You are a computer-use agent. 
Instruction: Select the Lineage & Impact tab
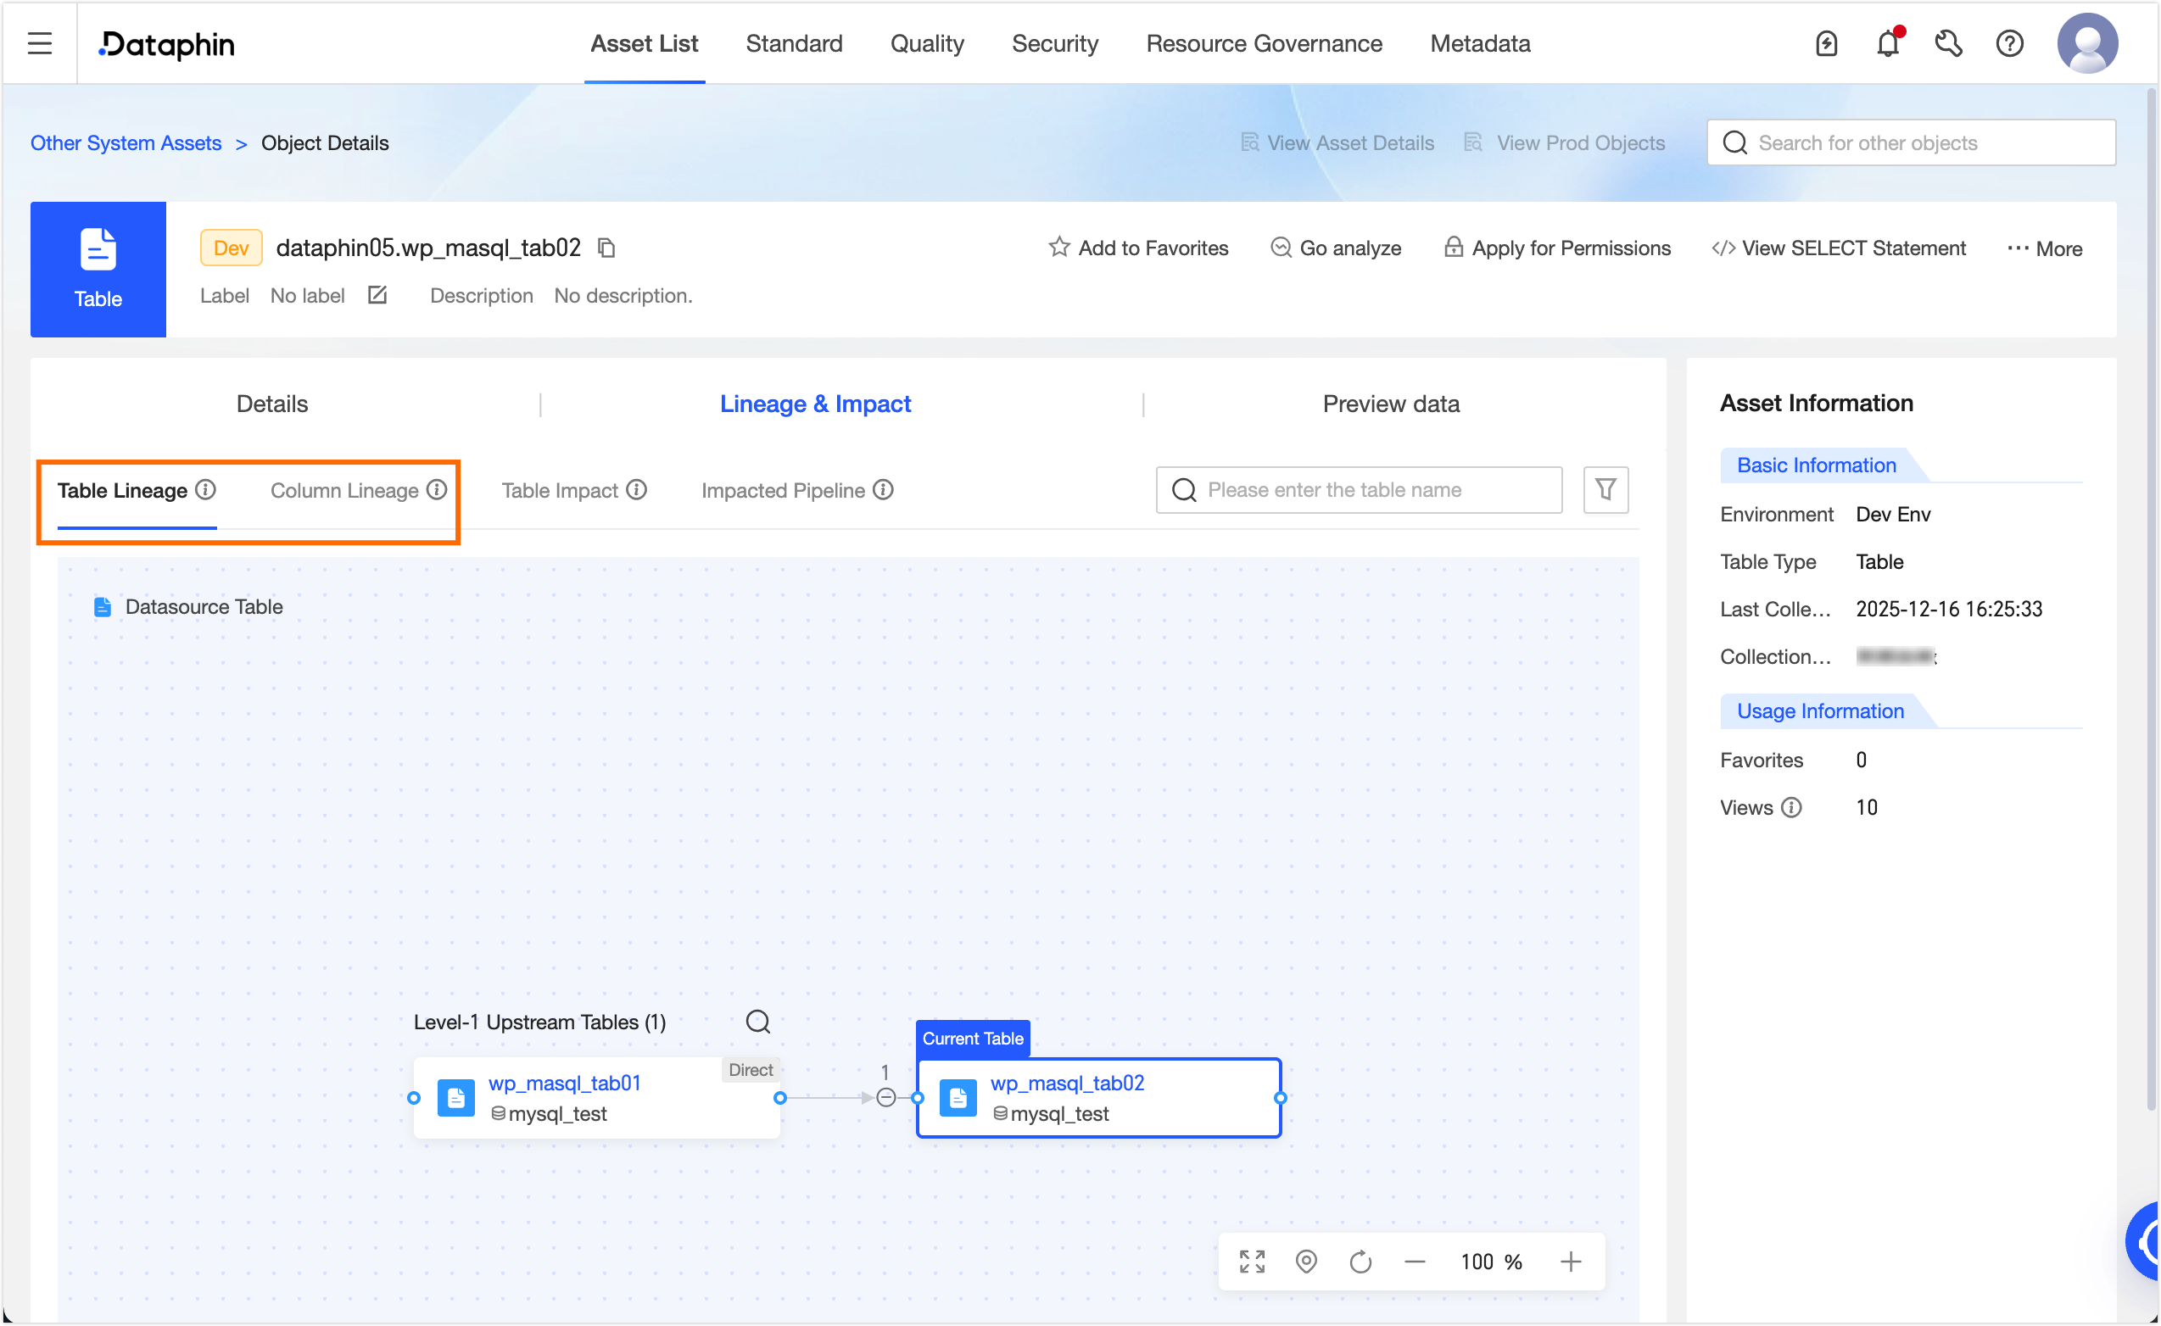pyautogui.click(x=815, y=404)
